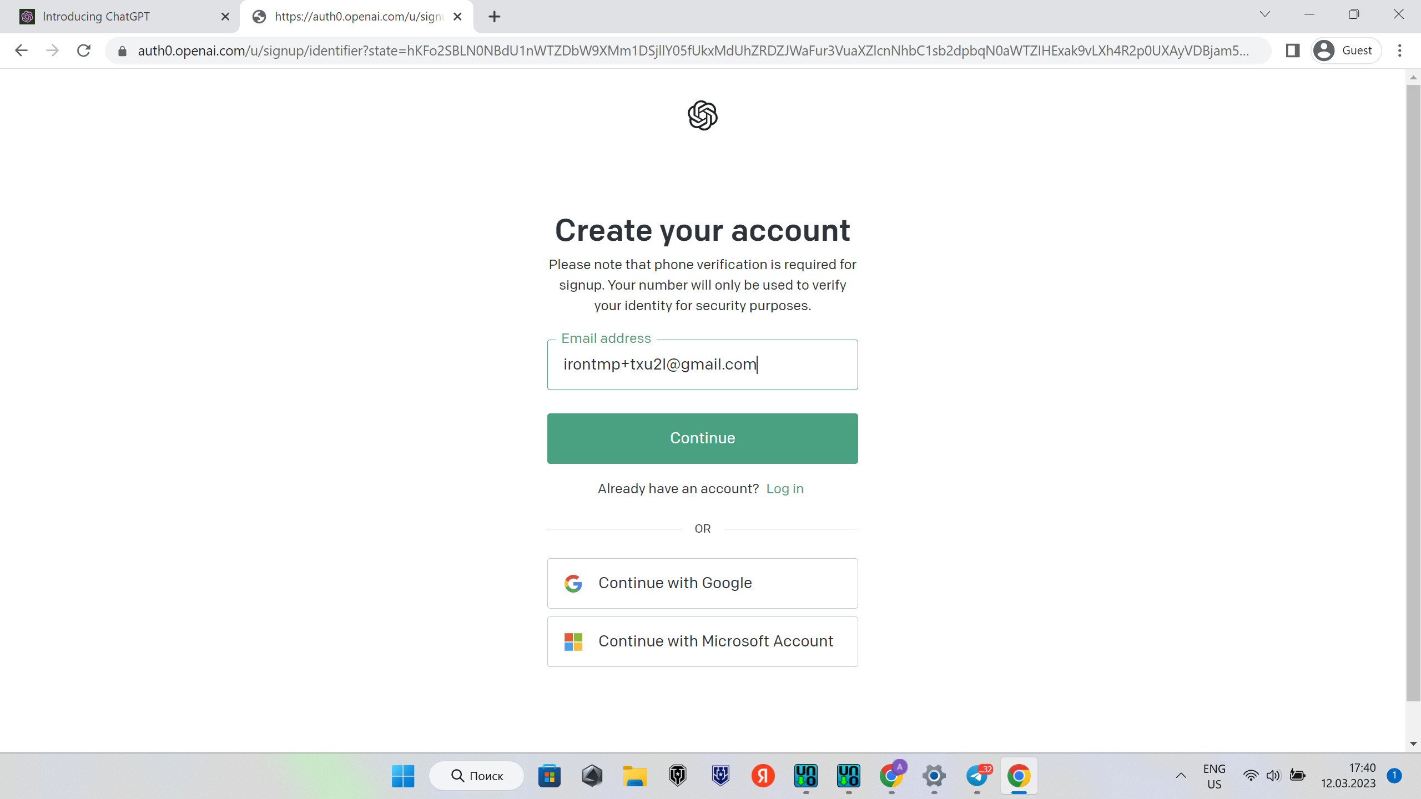Image resolution: width=1421 pixels, height=799 pixels.
Task: Select Continue with Google option
Action: click(703, 583)
